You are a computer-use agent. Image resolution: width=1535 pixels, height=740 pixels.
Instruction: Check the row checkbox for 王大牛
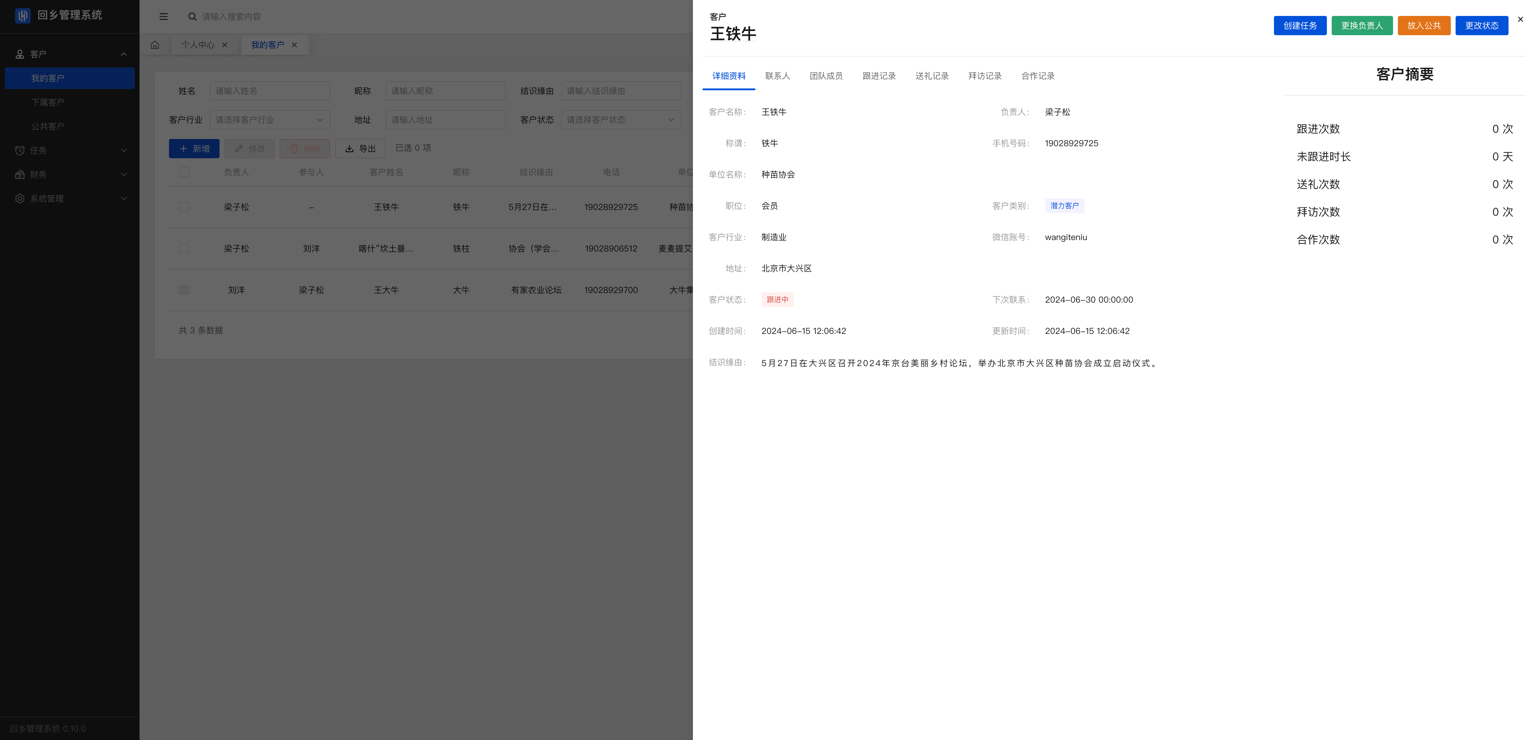point(184,290)
